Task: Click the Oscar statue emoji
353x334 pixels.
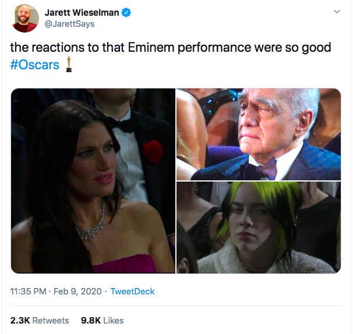Action: pyautogui.click(x=69, y=64)
